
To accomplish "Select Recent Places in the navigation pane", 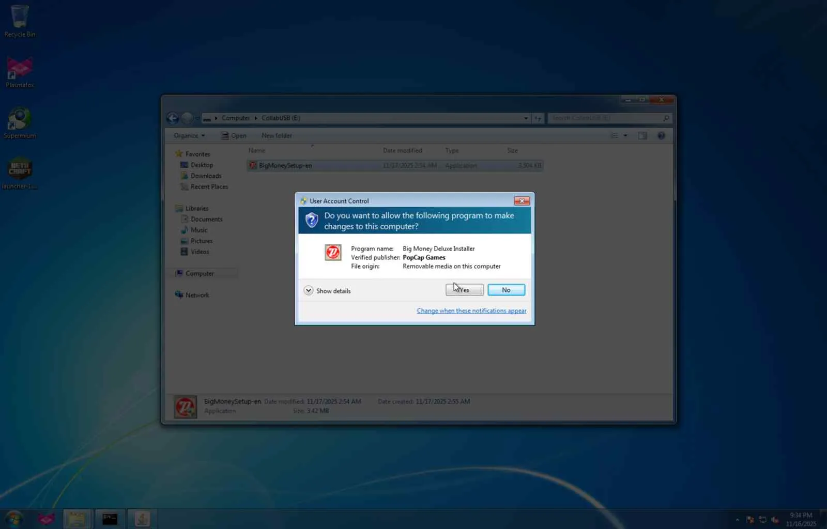I will point(204,186).
